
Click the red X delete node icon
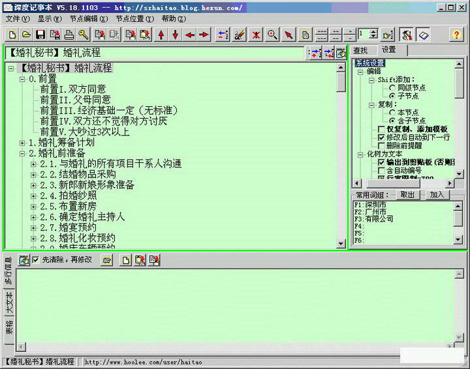[256, 35]
